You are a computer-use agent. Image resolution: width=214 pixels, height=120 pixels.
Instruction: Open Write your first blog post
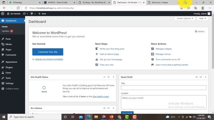[112, 49]
